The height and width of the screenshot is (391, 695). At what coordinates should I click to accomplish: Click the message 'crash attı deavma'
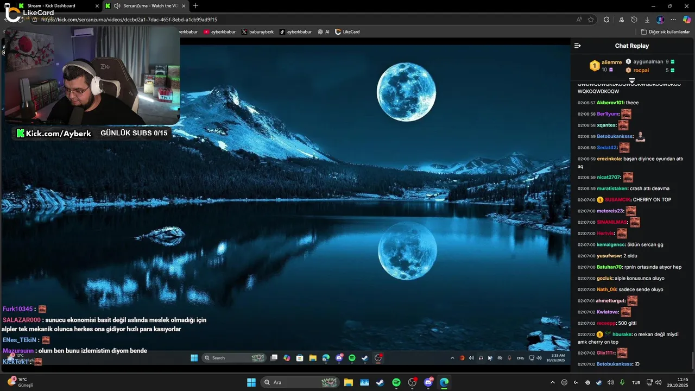[649, 188]
